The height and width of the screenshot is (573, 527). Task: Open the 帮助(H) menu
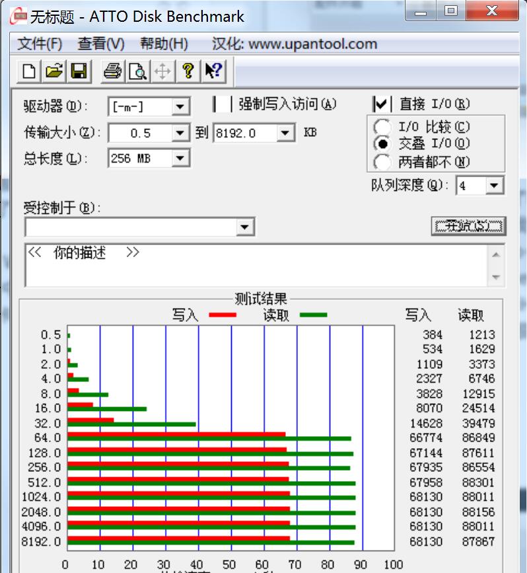point(164,44)
